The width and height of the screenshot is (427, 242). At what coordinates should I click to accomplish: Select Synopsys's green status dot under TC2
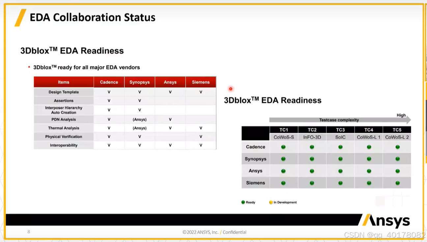tap(312, 159)
